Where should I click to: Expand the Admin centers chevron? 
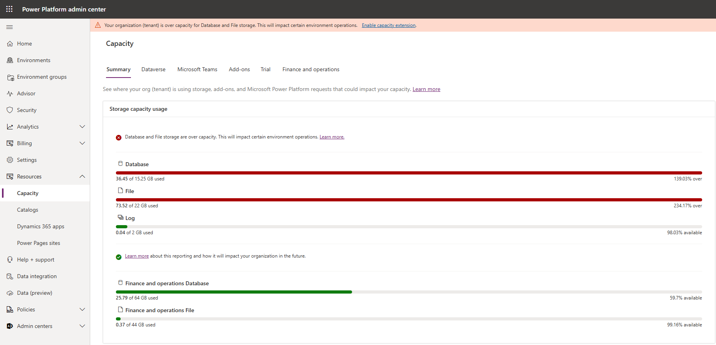(82, 326)
